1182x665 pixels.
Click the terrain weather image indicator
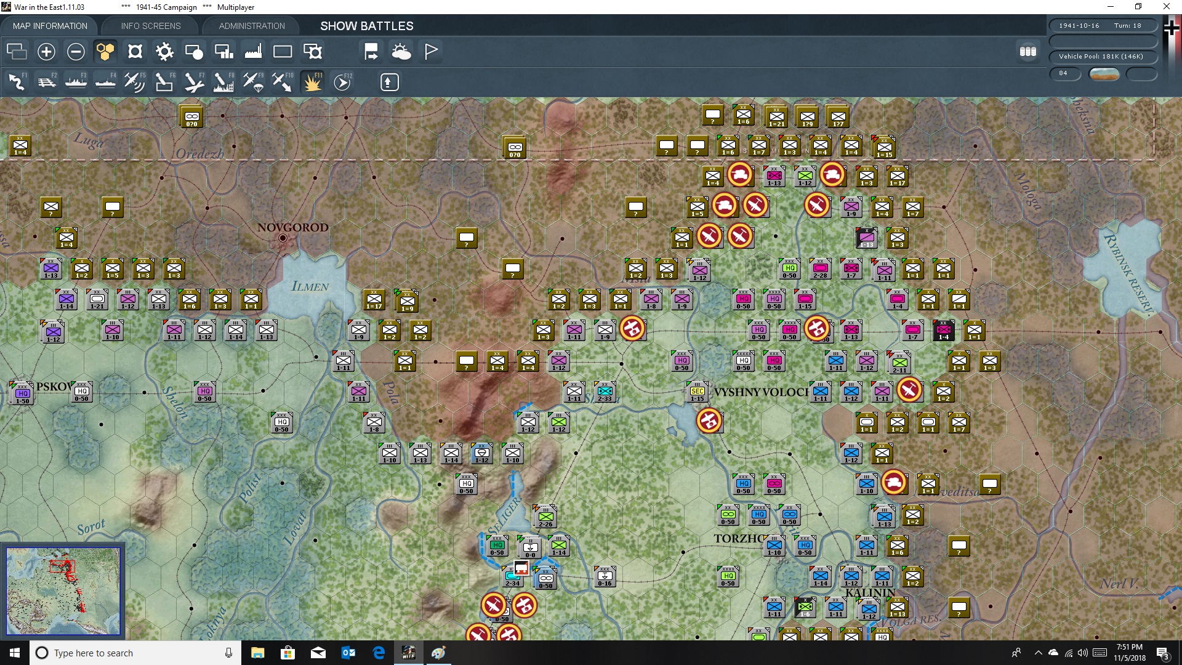click(1104, 73)
